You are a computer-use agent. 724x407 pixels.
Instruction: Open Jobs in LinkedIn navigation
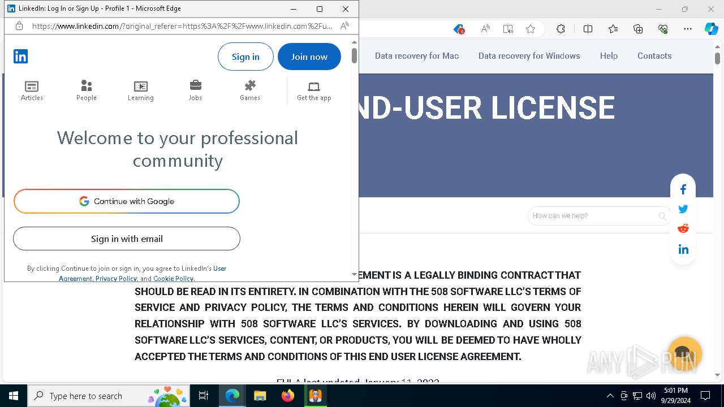click(195, 90)
